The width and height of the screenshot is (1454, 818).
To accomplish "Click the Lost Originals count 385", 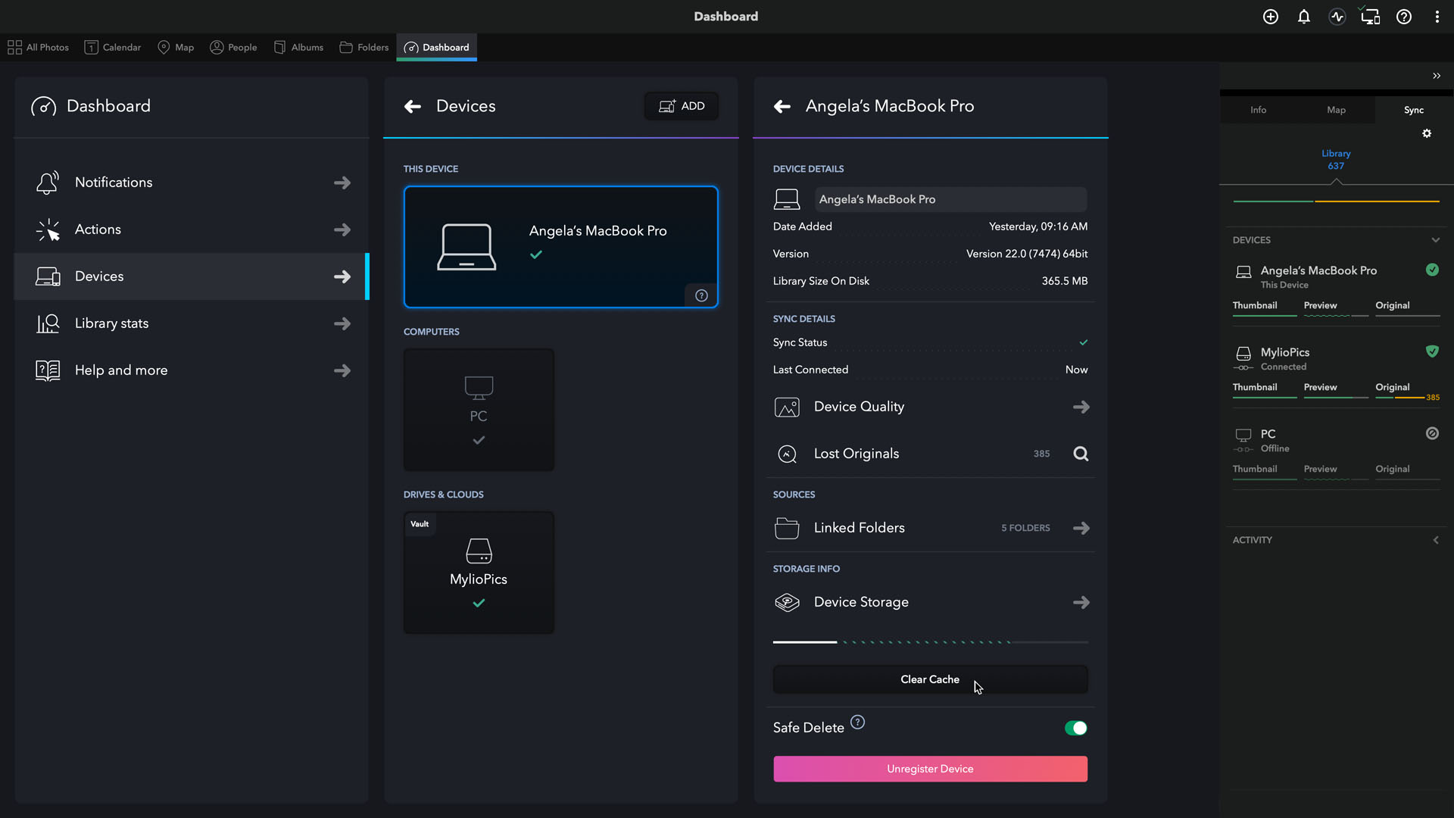I will [x=1041, y=454].
